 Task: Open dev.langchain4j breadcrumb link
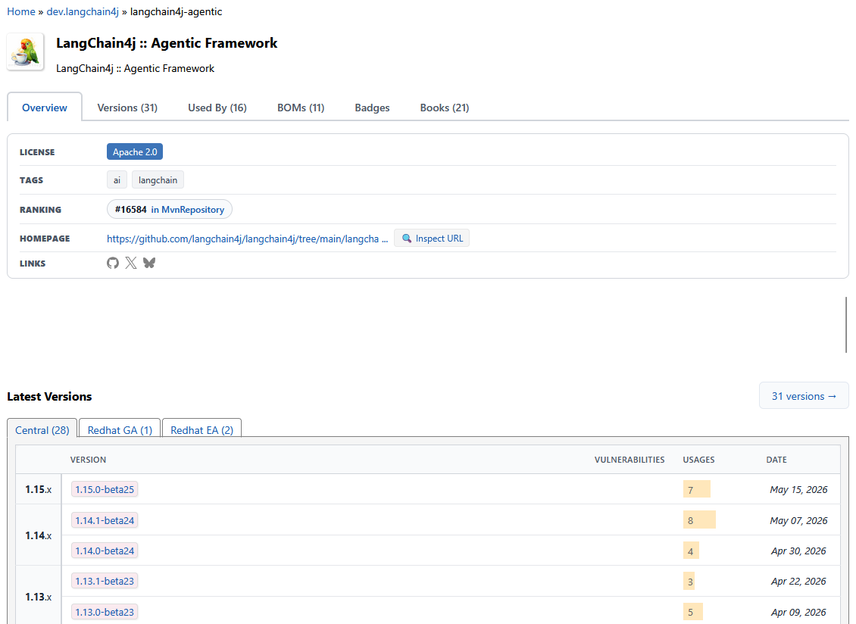tap(83, 11)
